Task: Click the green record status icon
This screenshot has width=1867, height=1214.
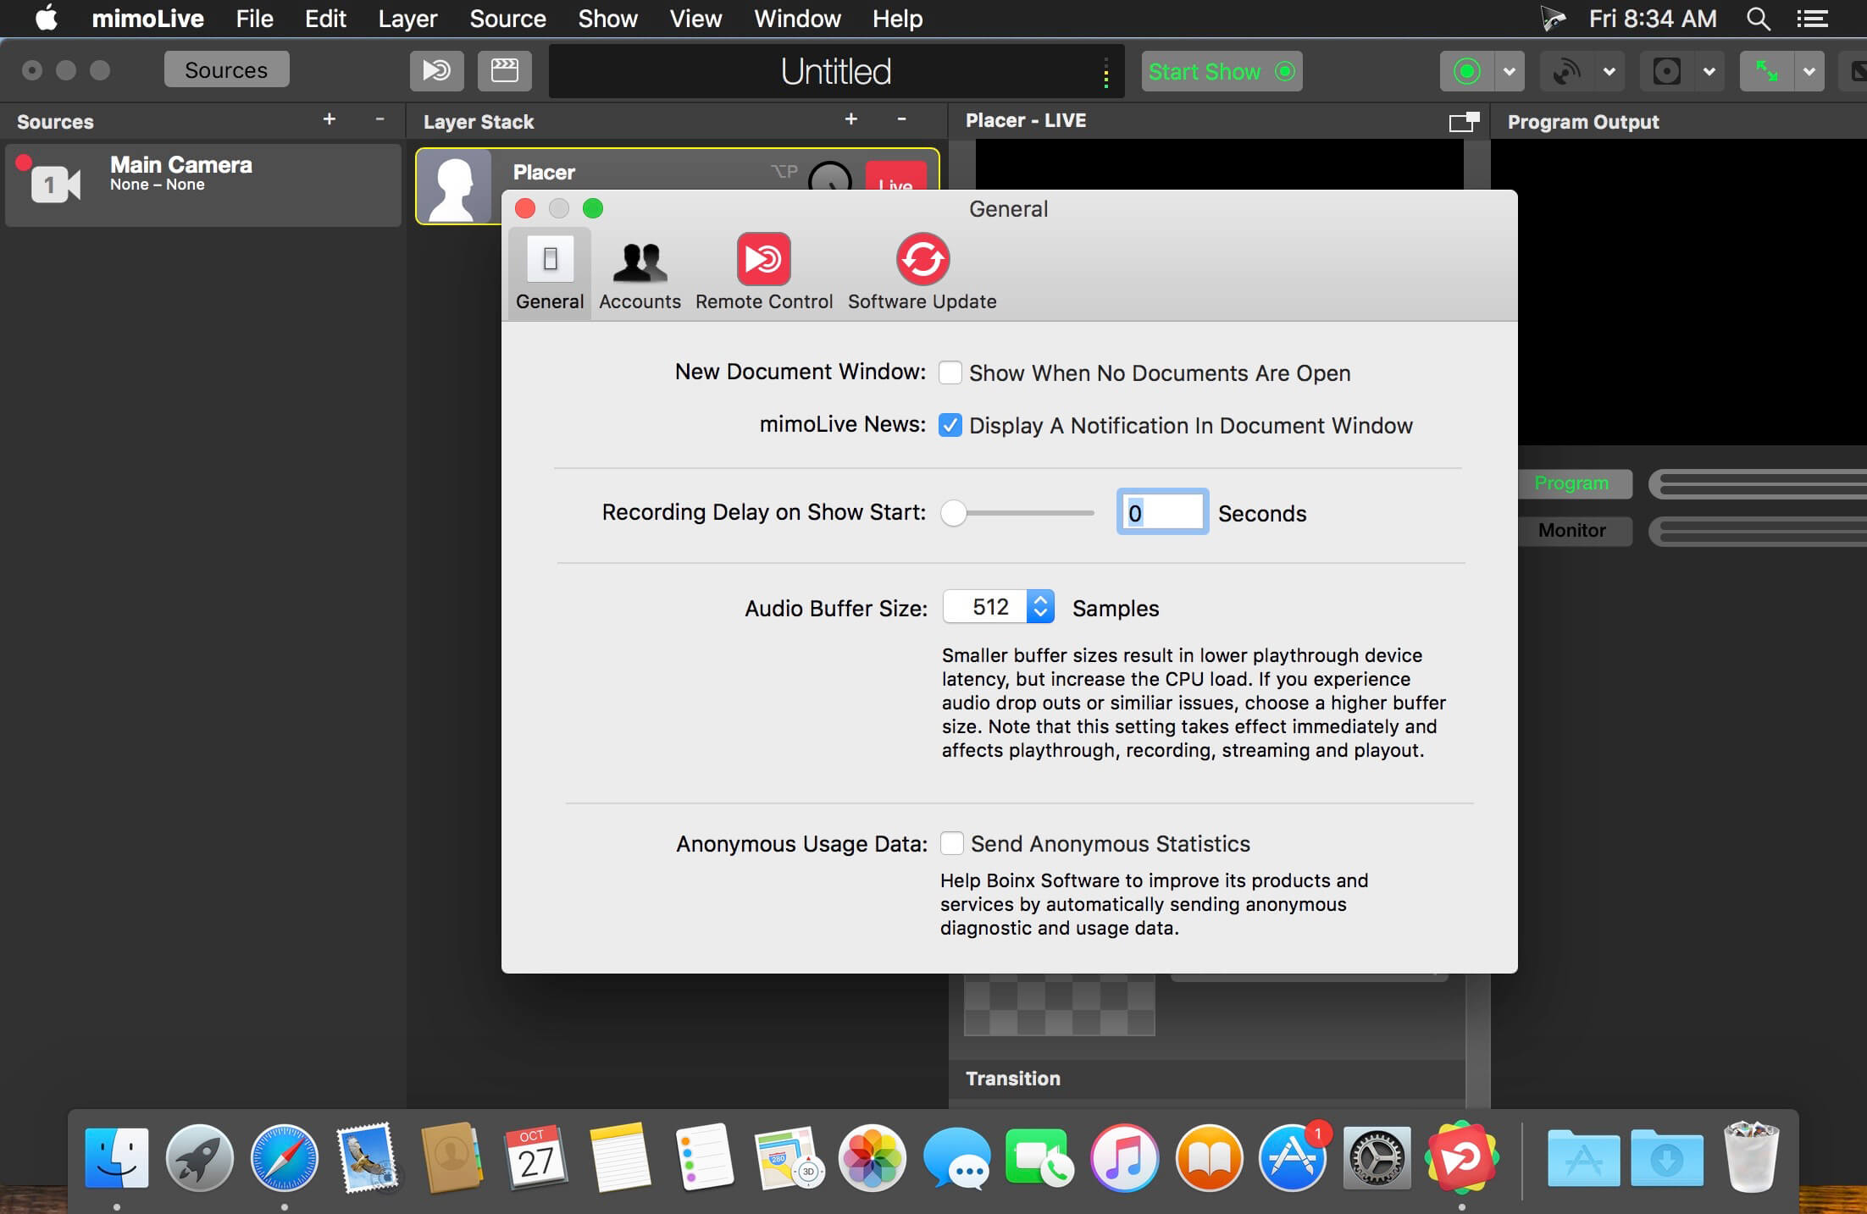Action: click(1467, 71)
